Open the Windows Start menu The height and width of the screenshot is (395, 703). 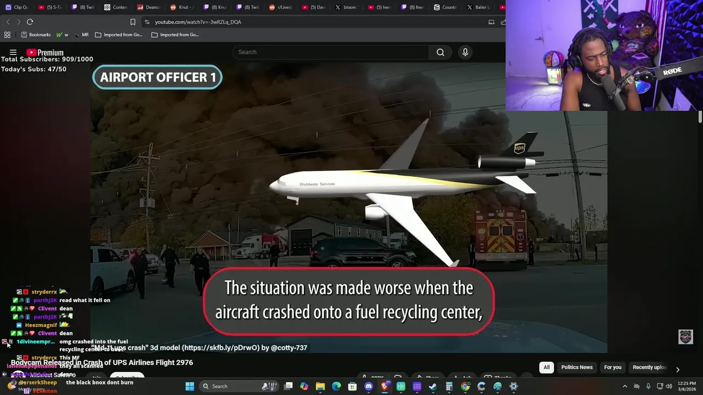coord(189,386)
